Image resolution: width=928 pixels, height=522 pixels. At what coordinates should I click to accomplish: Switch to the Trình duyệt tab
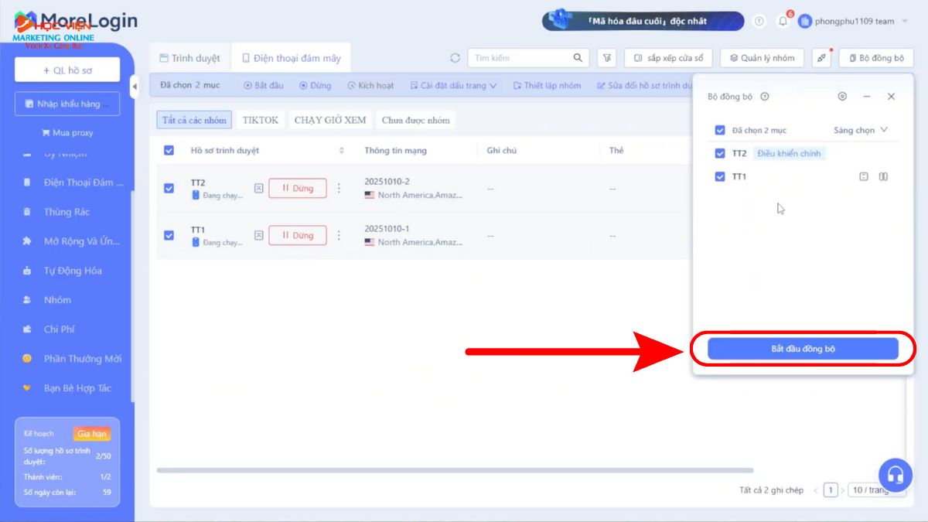tap(189, 58)
